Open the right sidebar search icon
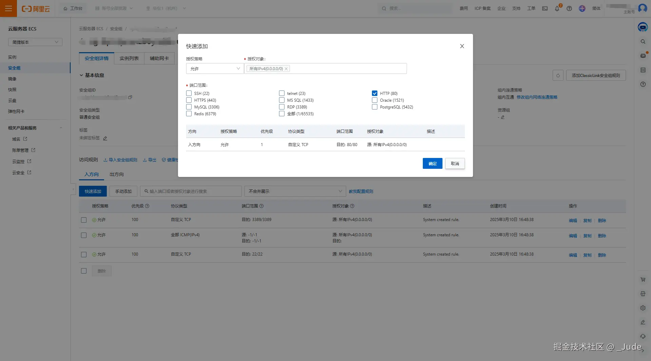The image size is (651, 361). click(643, 42)
